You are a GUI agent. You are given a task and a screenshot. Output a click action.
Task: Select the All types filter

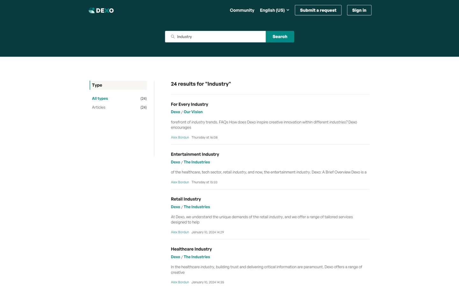100,99
